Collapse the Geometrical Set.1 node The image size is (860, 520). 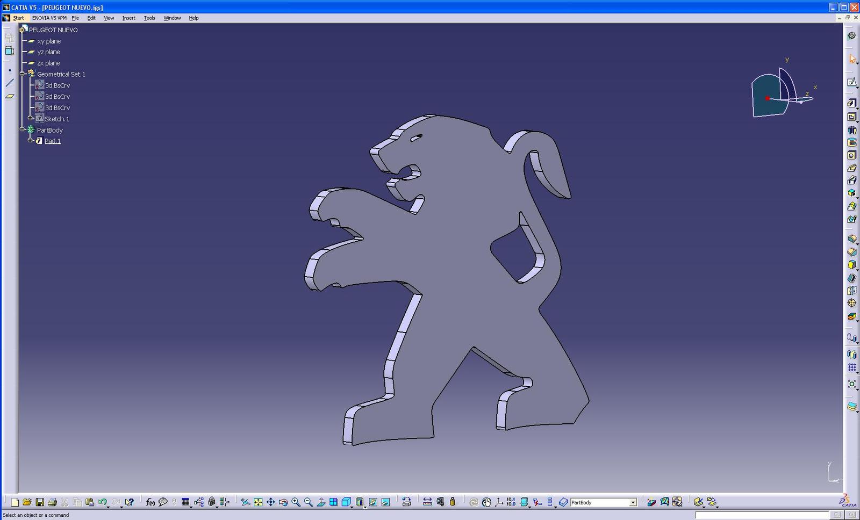23,74
